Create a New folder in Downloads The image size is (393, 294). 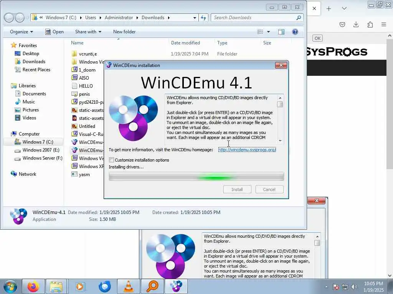point(124,32)
